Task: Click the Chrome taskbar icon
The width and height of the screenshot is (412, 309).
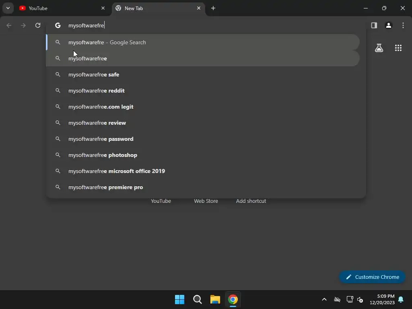Action: point(233,299)
